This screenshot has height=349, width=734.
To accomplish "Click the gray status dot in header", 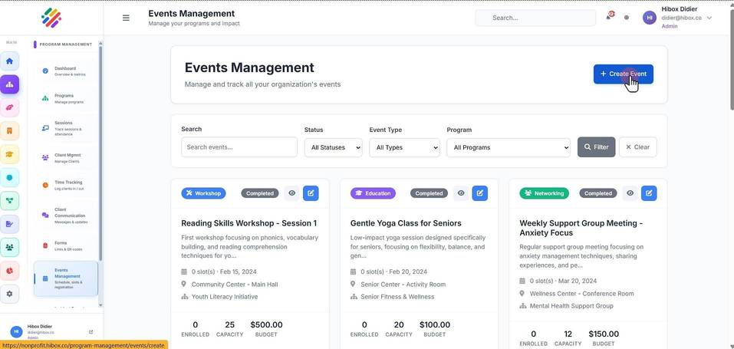I will coord(627,18).
